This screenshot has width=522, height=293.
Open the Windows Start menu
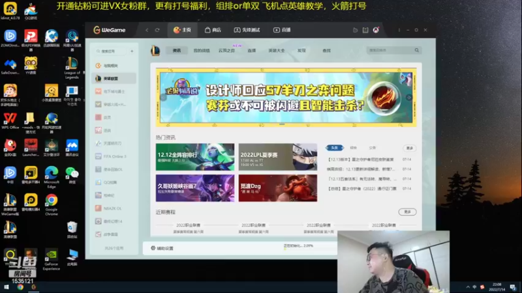point(7,287)
